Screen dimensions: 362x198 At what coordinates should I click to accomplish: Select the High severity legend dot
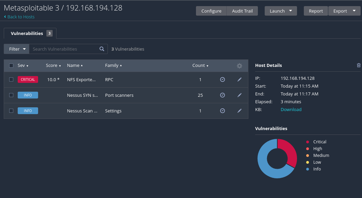(308, 149)
